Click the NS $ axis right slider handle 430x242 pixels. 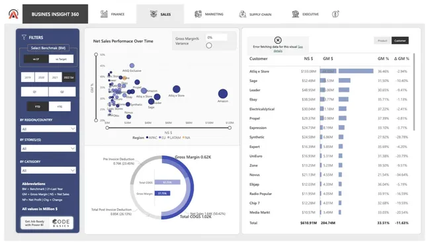tap(230, 128)
